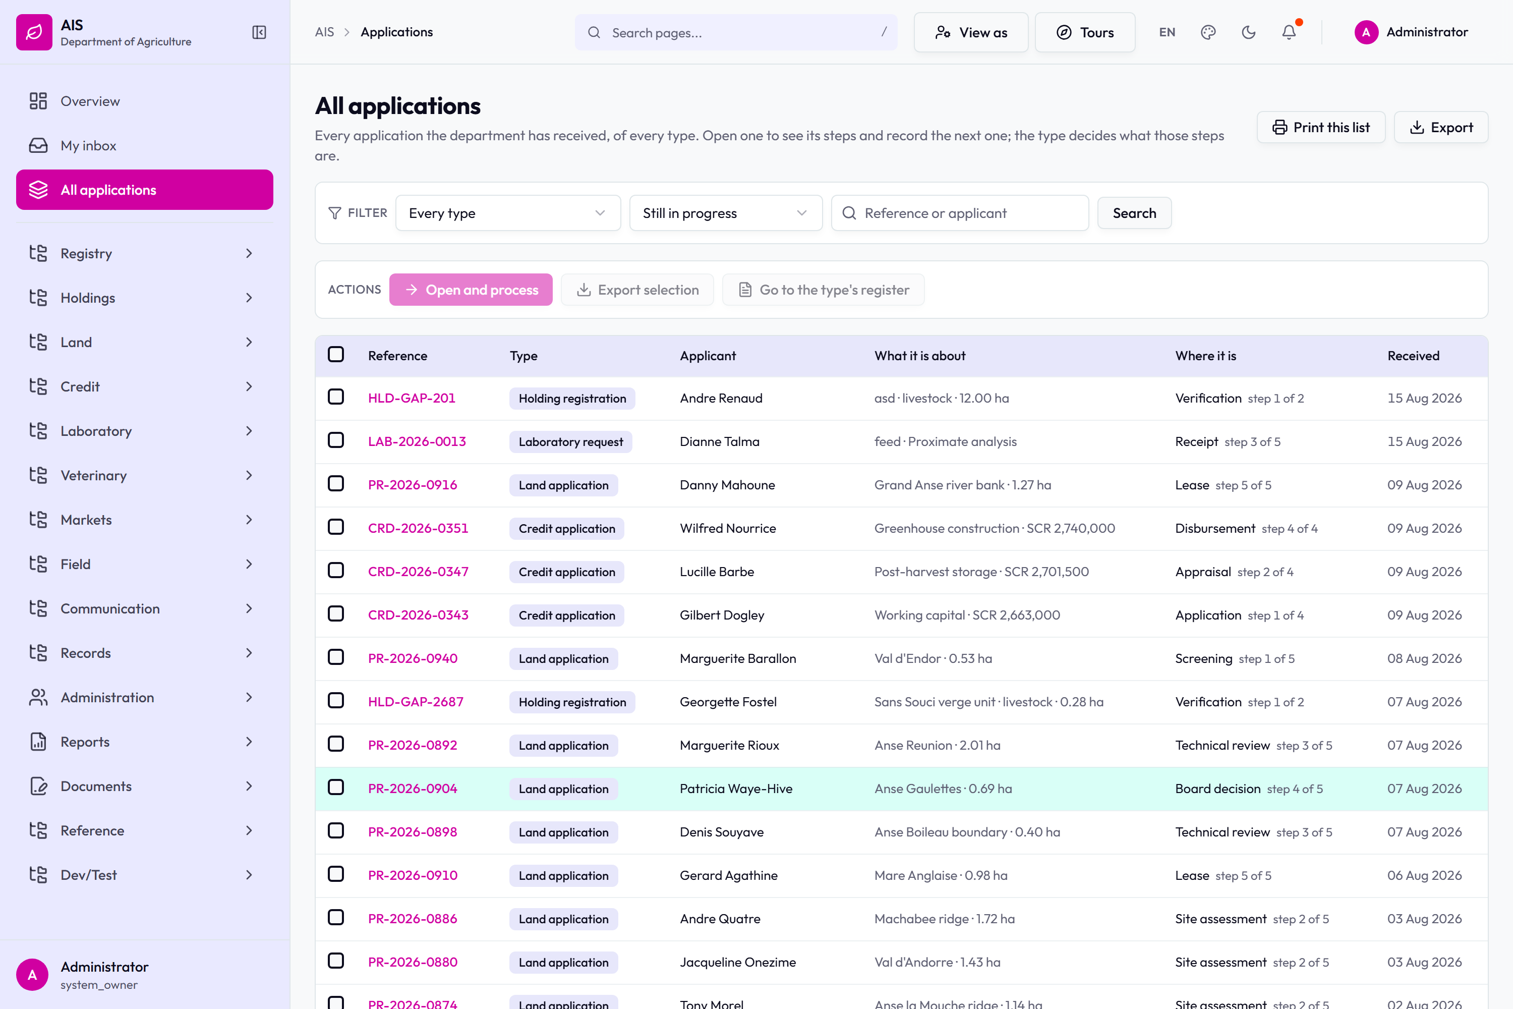
Task: Open the Reference menu item
Action: (x=145, y=831)
